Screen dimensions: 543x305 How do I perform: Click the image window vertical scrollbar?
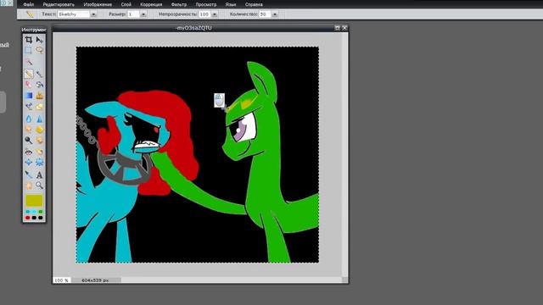click(x=345, y=154)
